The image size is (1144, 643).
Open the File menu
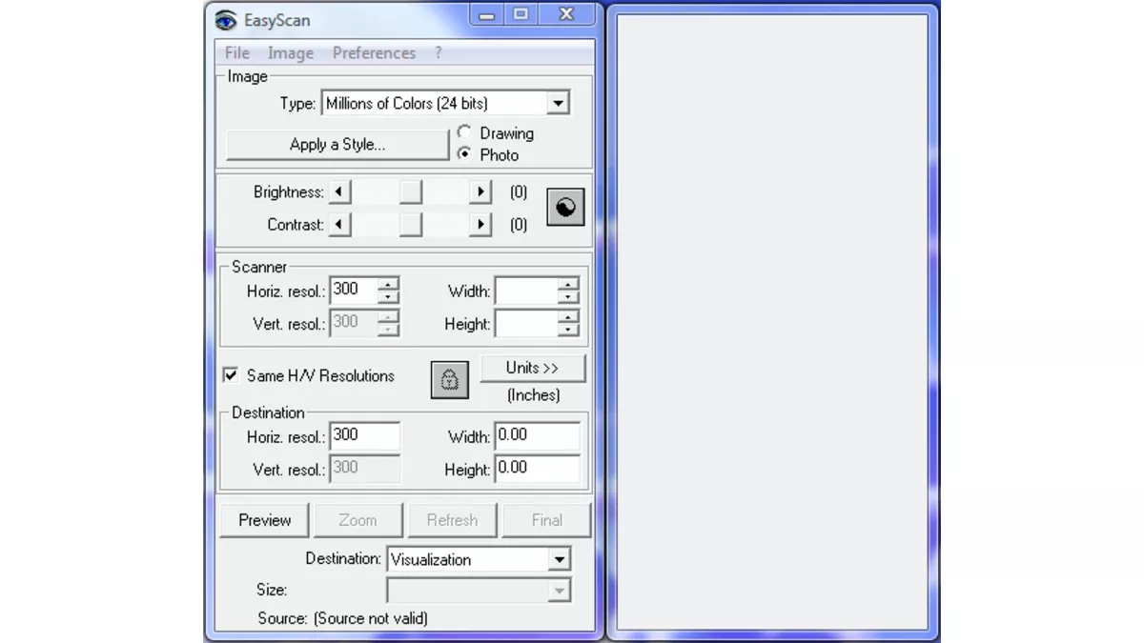[235, 52]
